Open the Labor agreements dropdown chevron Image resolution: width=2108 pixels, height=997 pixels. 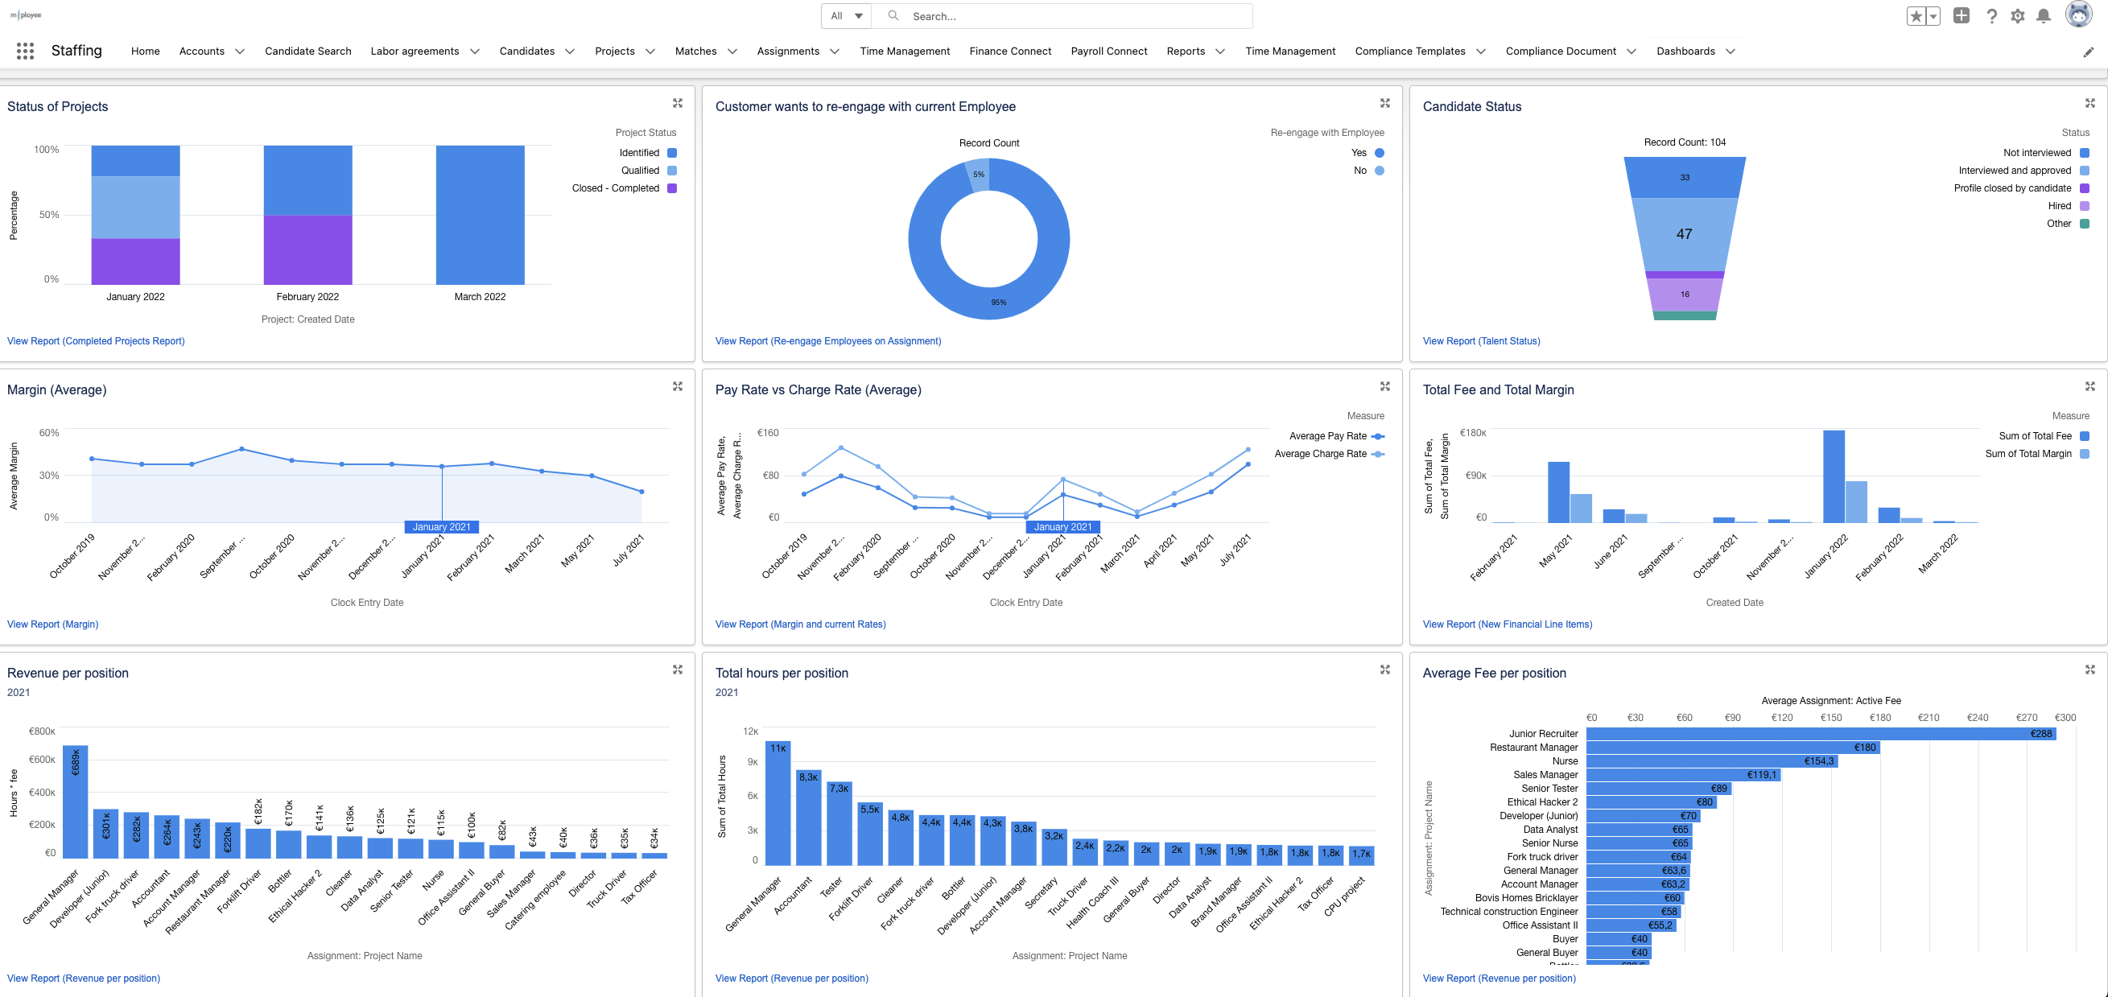pyautogui.click(x=475, y=51)
